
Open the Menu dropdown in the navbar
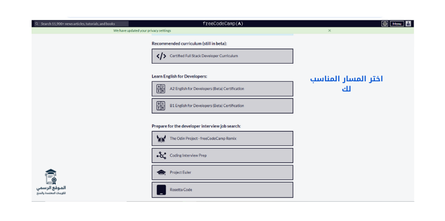coord(397,24)
